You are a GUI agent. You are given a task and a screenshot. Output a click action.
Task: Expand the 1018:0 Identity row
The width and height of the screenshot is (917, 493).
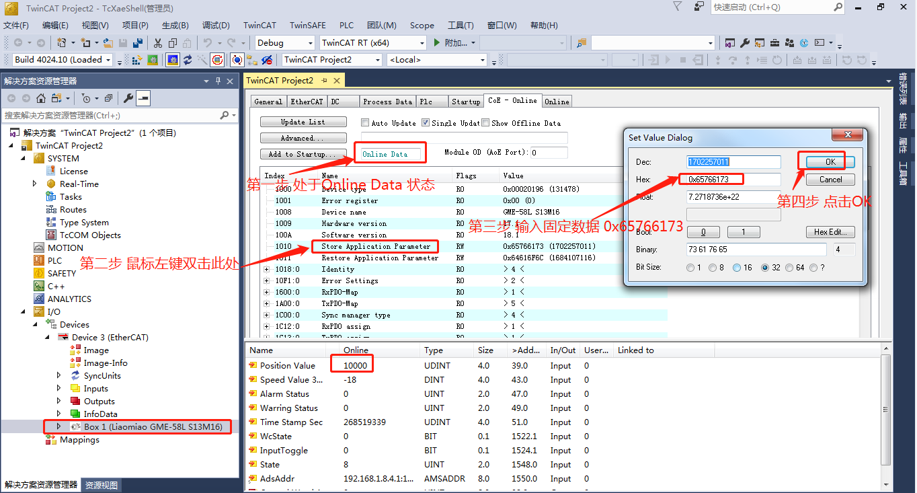[267, 269]
